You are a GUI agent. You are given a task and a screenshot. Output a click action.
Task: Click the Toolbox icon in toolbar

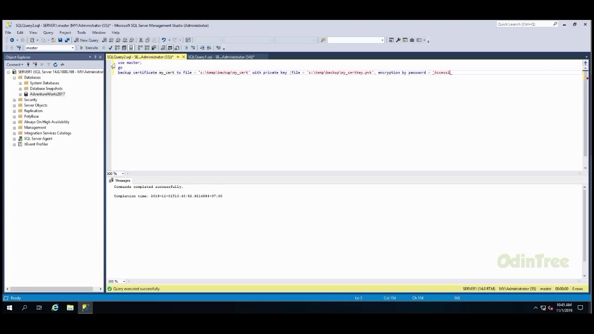pyautogui.click(x=412, y=40)
